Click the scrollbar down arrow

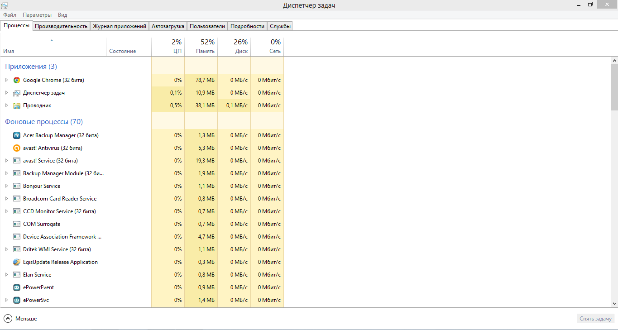click(614, 304)
